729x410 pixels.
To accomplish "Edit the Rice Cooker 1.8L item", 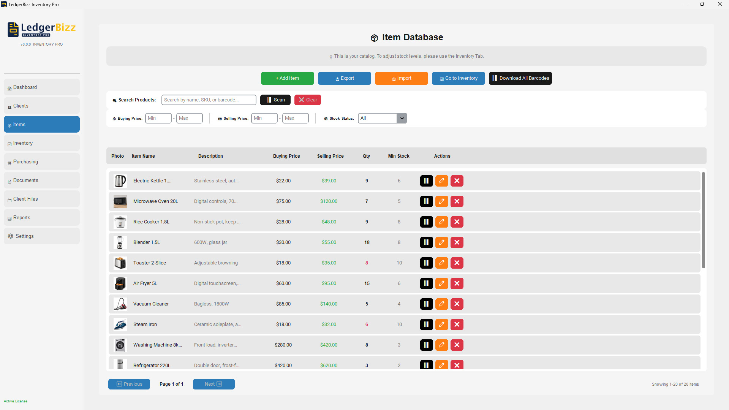I will click(x=441, y=222).
